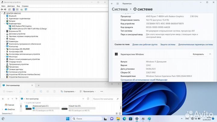This screenshot has width=217, height=122.
Task: Click the Windows logo beside Характеристики Windows
Action: pyautogui.click(x=116, y=54)
